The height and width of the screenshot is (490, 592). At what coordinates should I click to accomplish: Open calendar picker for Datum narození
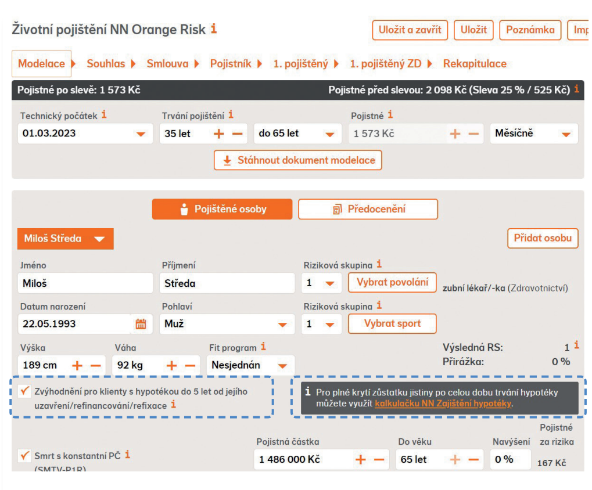[x=141, y=324]
